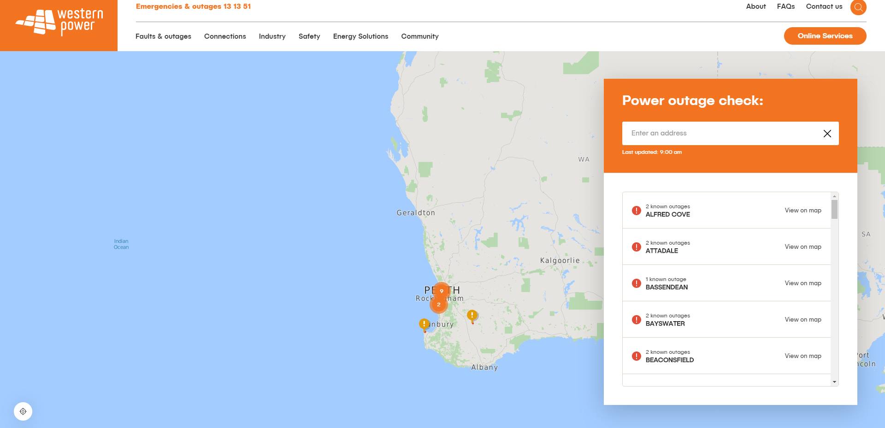Viewport: 885px width, 428px height.
Task: Click the Enter an address field
Action: pyautogui.click(x=721, y=134)
